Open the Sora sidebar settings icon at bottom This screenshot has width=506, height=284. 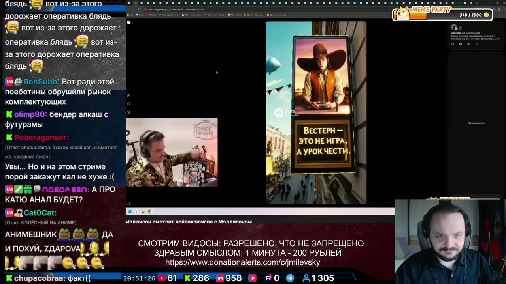click(x=129, y=204)
